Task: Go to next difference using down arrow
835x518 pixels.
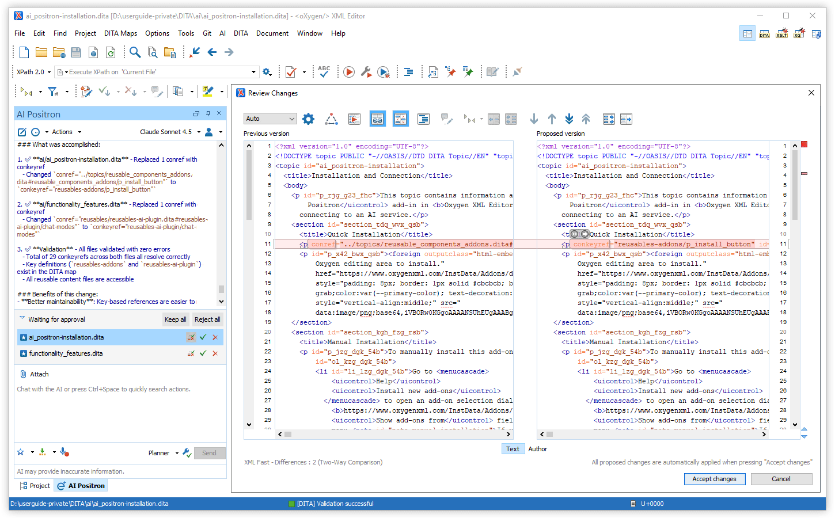Action: click(534, 119)
